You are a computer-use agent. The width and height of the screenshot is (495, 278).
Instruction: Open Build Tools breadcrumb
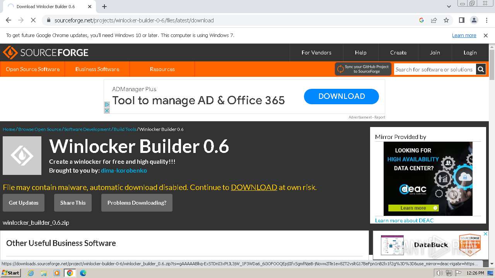[125, 129]
